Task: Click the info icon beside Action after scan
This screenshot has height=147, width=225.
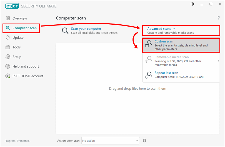Action: click(144, 141)
